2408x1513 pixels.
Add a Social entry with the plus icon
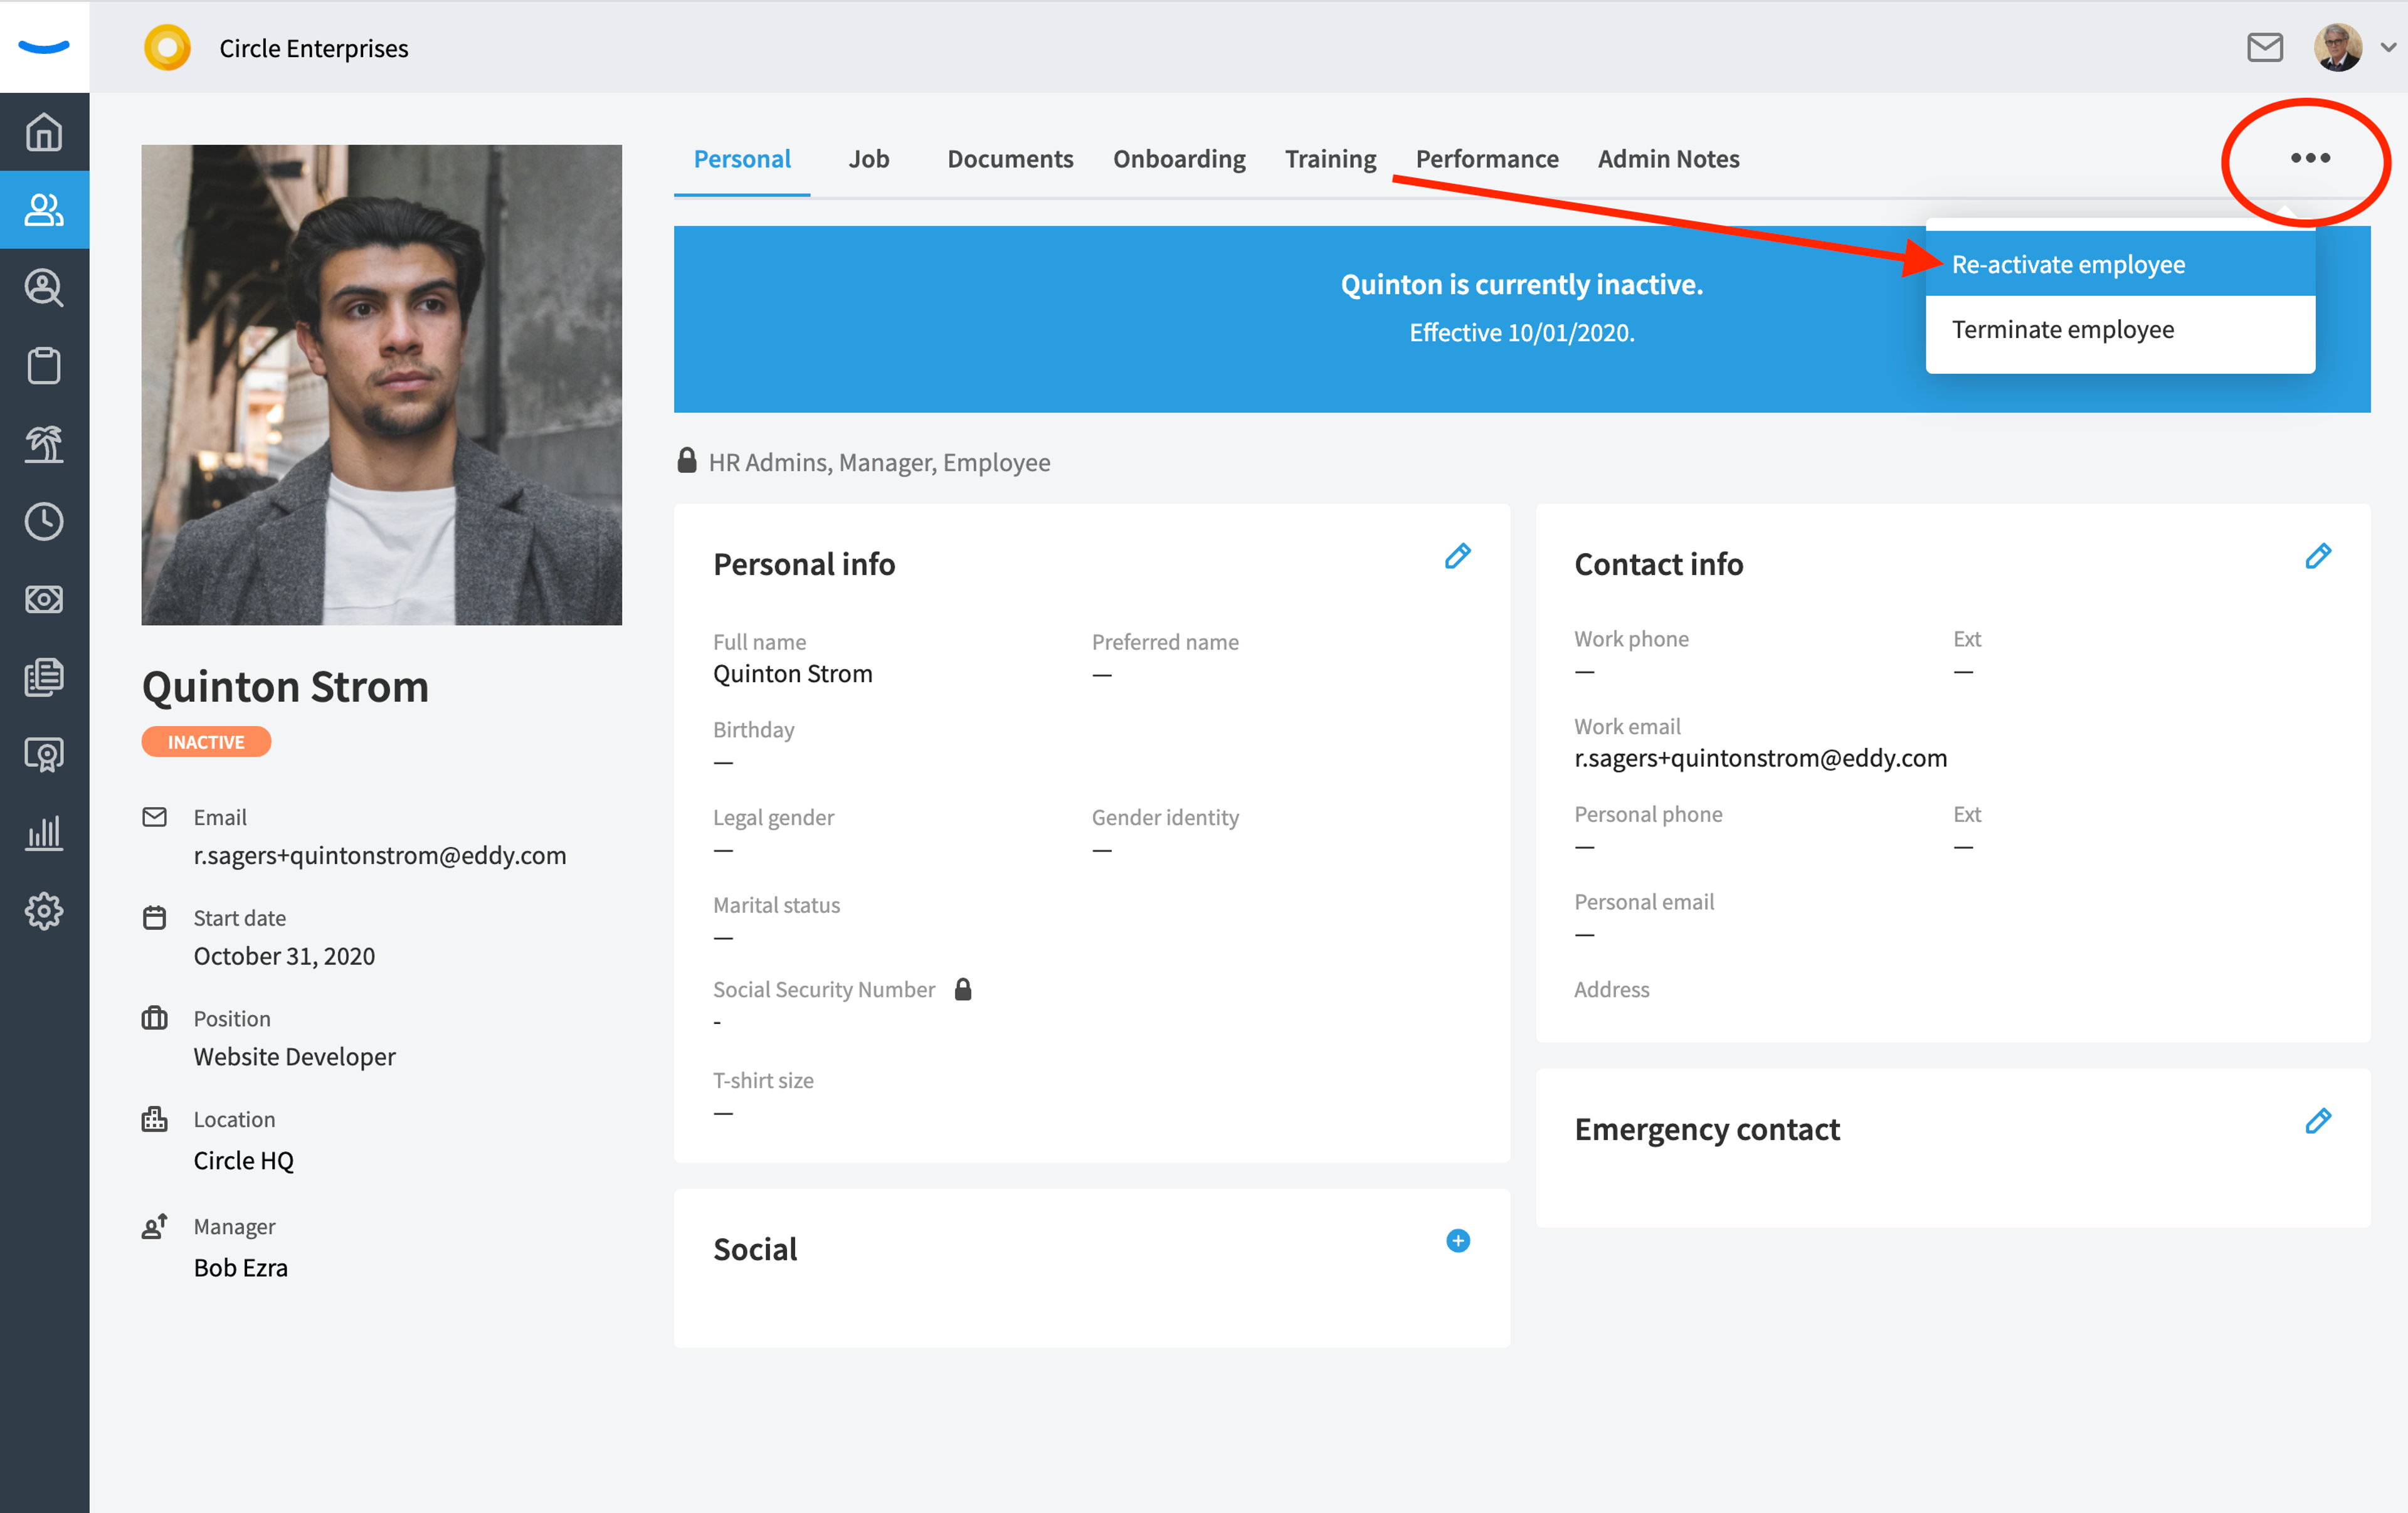(1458, 1241)
